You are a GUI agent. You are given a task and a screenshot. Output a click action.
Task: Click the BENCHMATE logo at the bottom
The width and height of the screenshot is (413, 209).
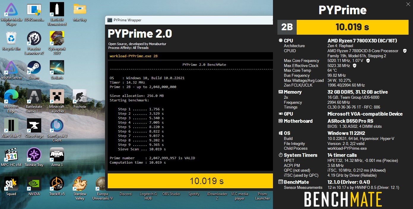pyautogui.click(x=343, y=199)
